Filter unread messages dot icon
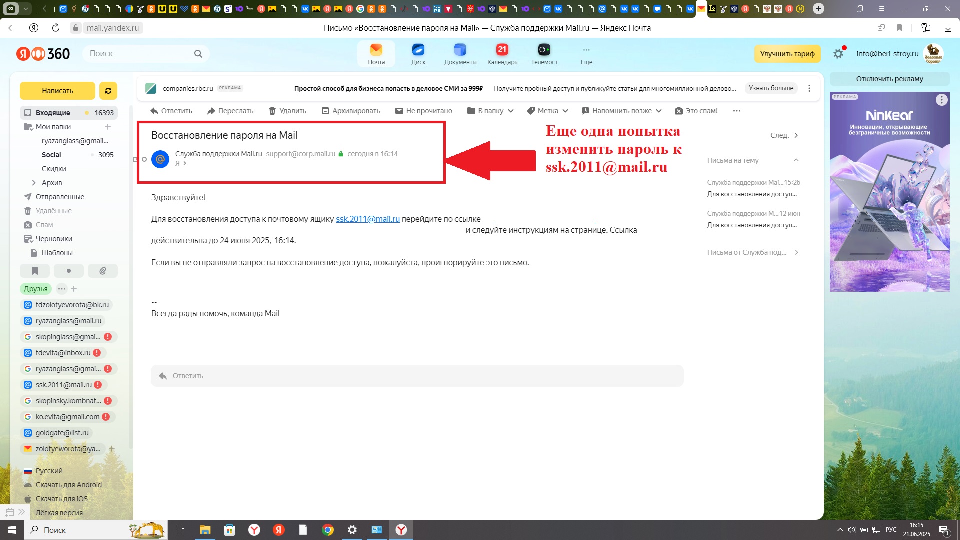 coord(69,271)
